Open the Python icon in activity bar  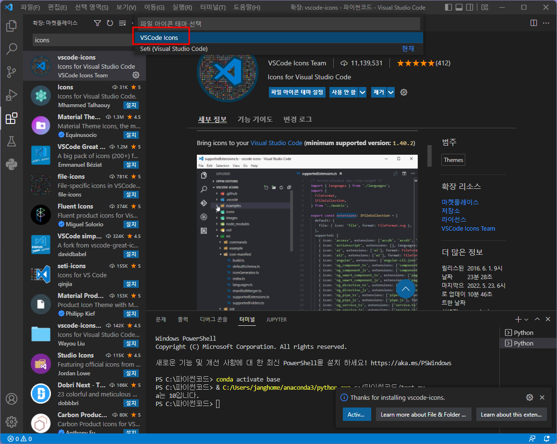click(12, 164)
